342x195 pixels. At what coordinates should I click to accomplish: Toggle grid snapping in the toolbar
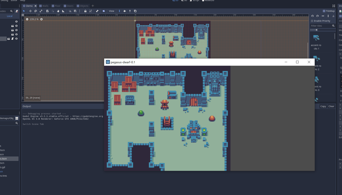75,11
